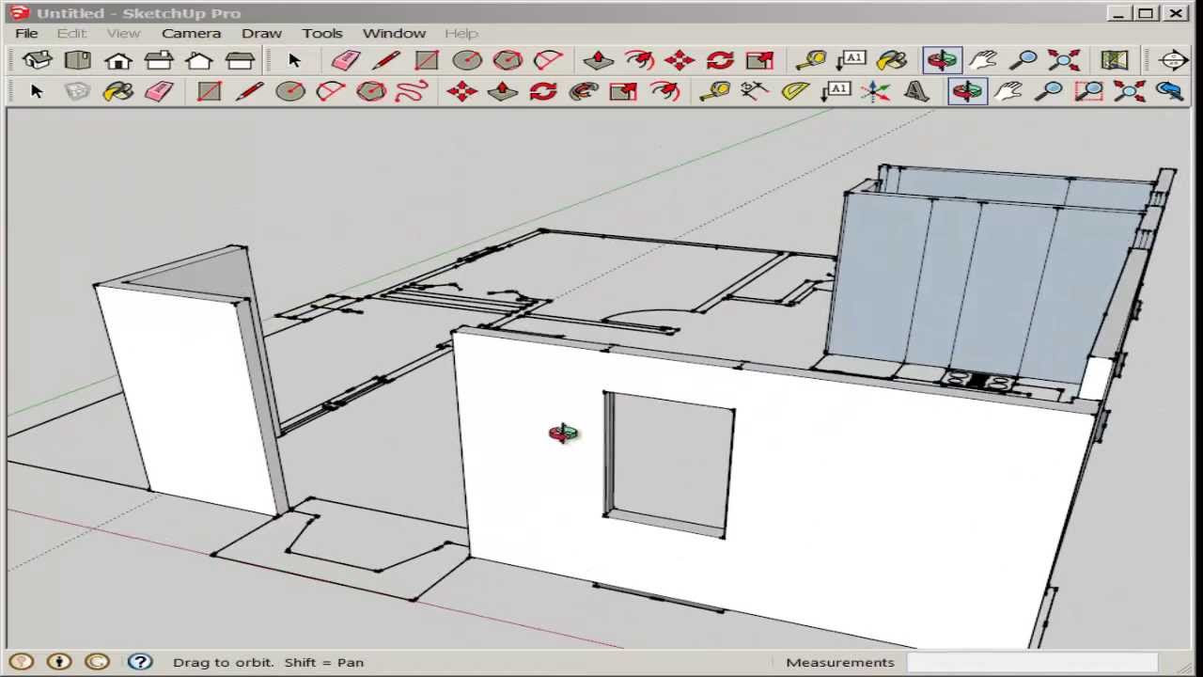Pick the Scale tool in the upper toolbar
Screen dimensions: 1203x677
(x=759, y=60)
